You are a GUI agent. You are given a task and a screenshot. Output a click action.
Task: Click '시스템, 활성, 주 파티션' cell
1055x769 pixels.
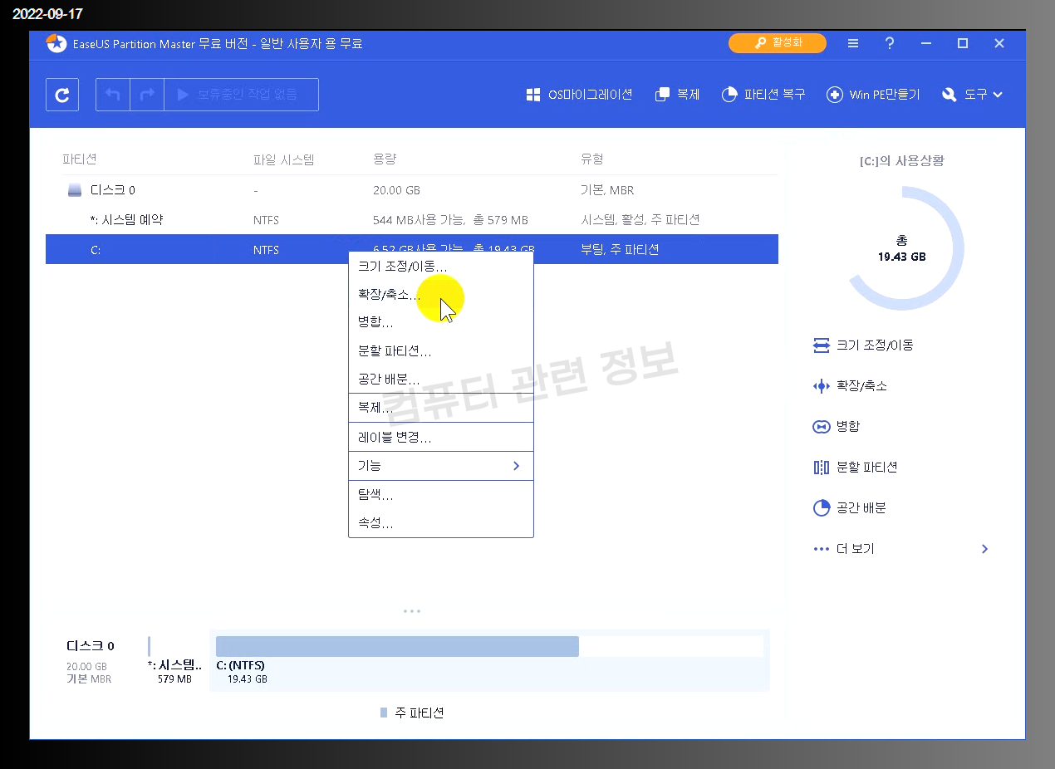click(x=640, y=220)
